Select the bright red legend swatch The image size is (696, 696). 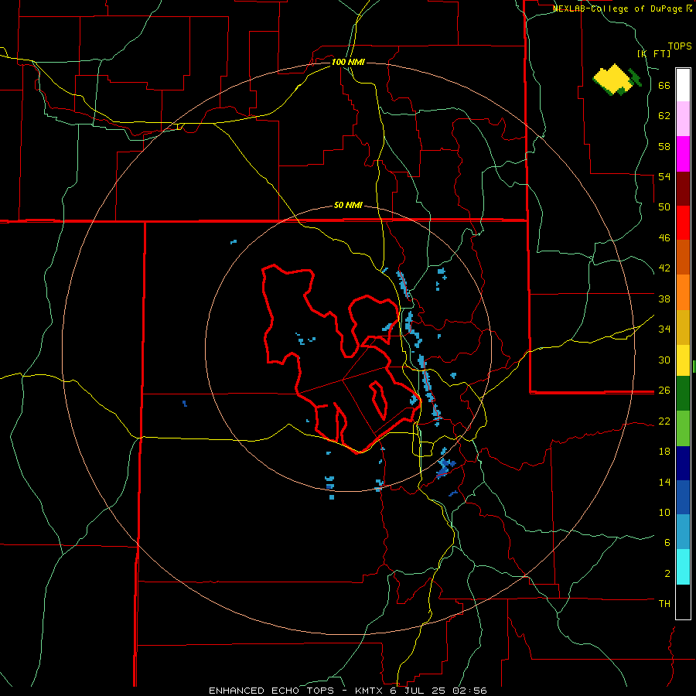[x=683, y=223]
